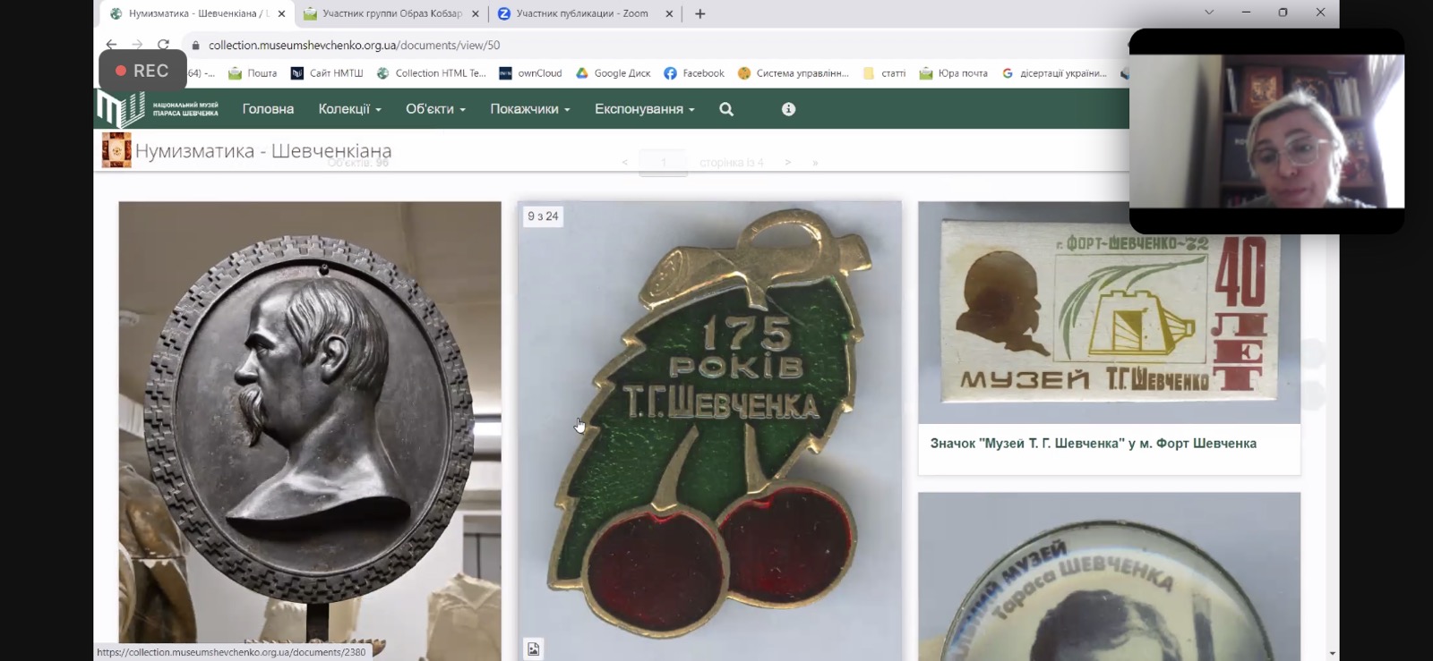The image size is (1433, 661).
Task: Go to next page with > arrow
Action: 787,163
